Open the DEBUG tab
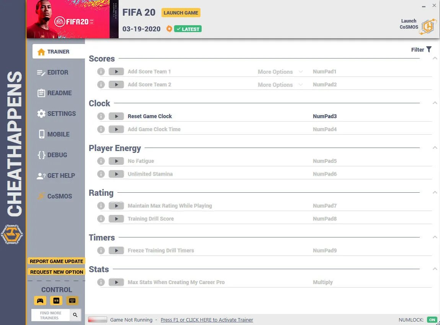This screenshot has height=325, width=440. 52,155
